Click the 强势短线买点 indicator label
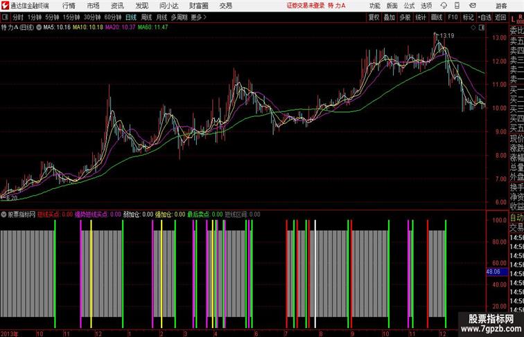Viewport: 524px width, 337px height. [98, 215]
